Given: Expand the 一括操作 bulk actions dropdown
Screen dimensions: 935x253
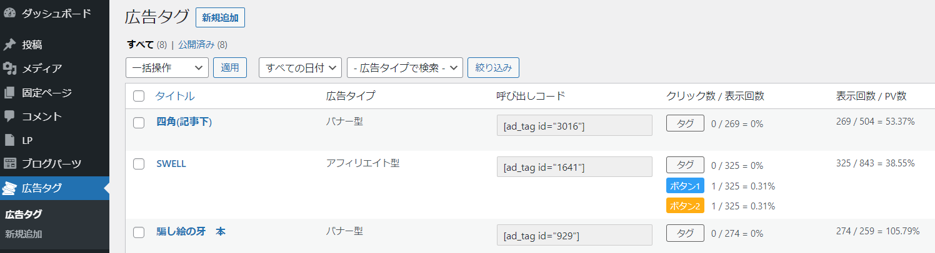Looking at the screenshot, I should point(167,67).
